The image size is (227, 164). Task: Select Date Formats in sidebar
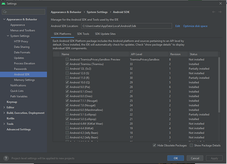point(22,52)
